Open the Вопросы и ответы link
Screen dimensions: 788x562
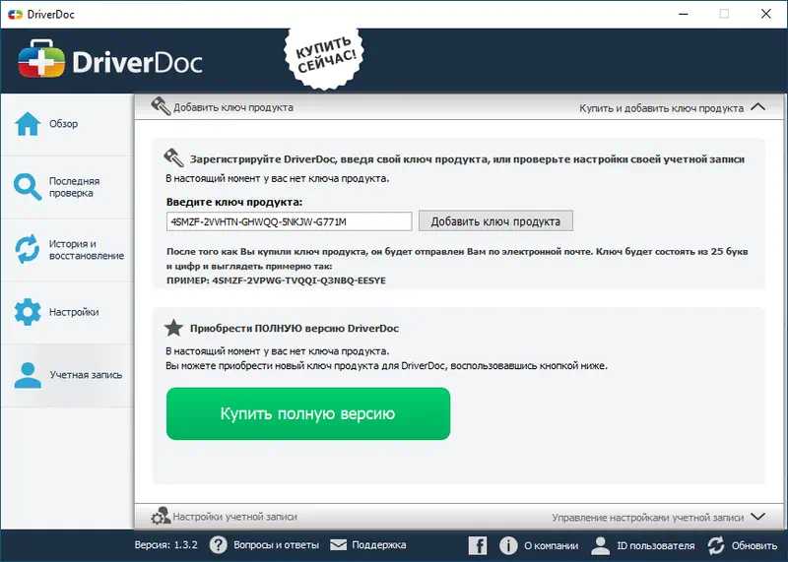point(277,545)
